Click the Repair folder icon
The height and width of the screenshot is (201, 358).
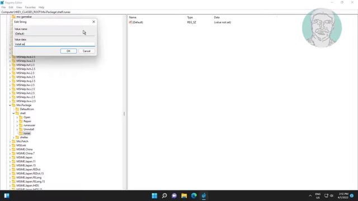tap(21, 121)
